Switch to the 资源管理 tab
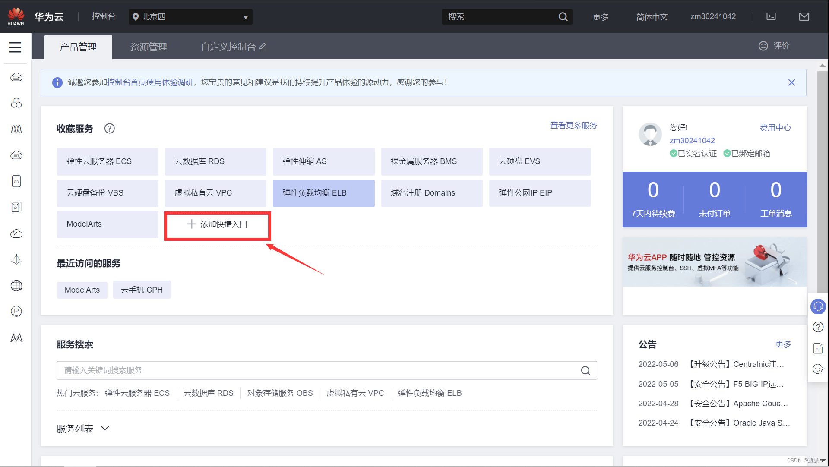This screenshot has height=467, width=829. [x=149, y=47]
